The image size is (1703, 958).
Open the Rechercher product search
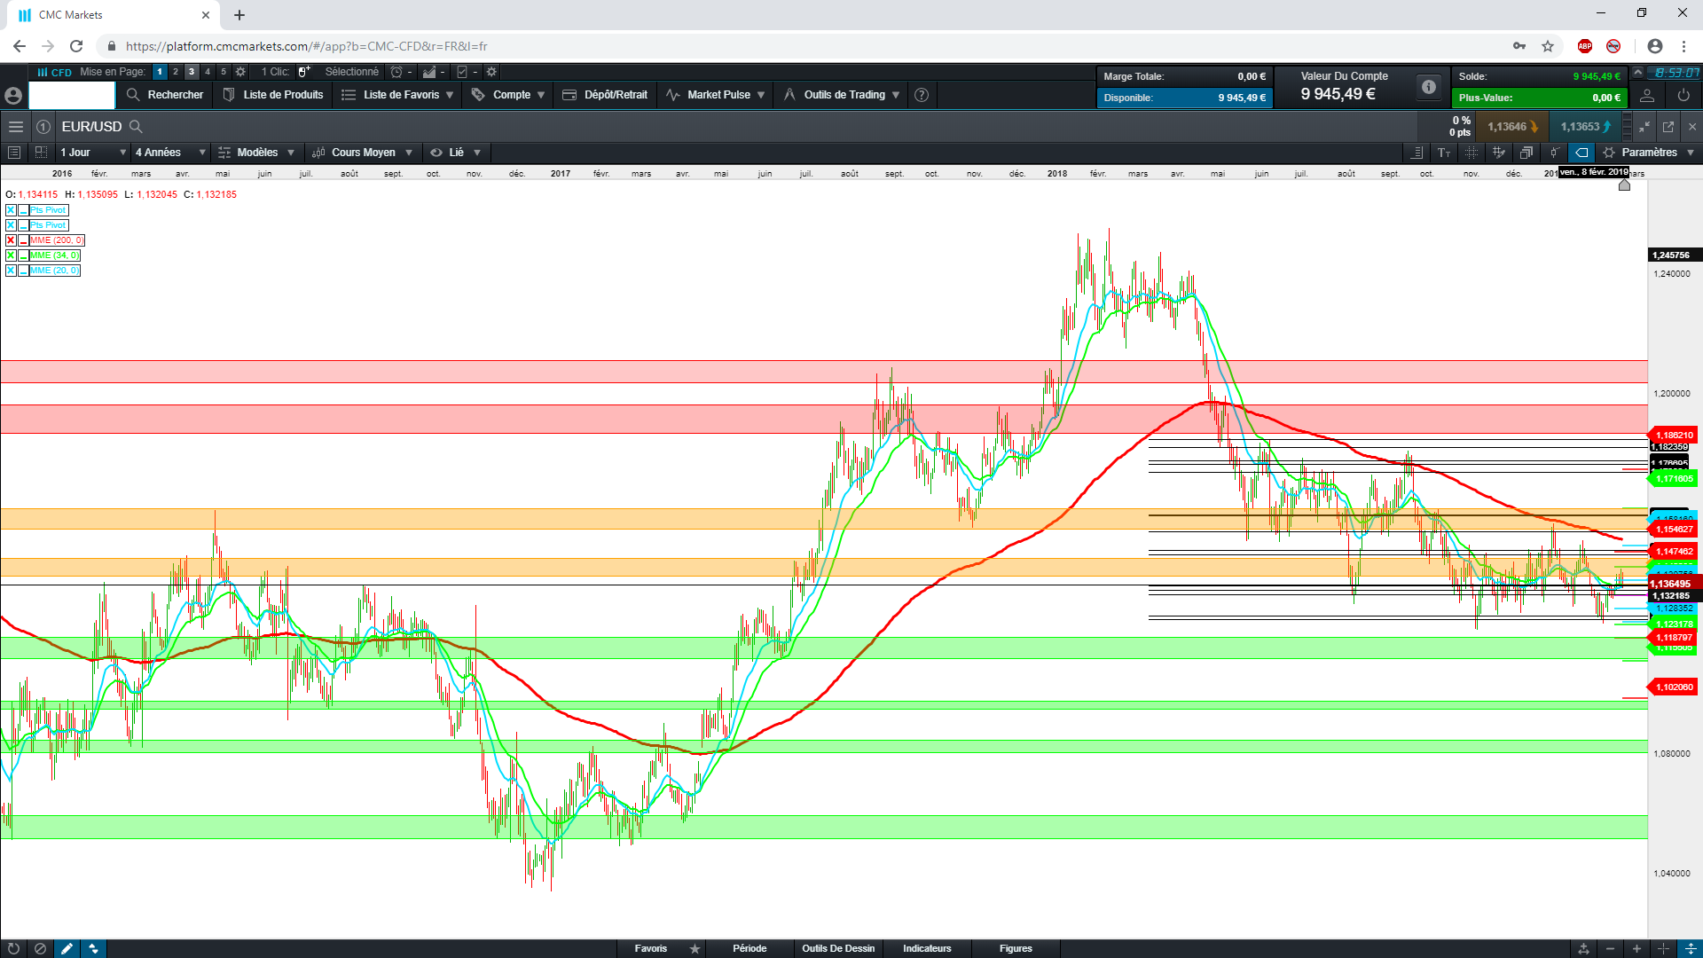click(x=165, y=95)
